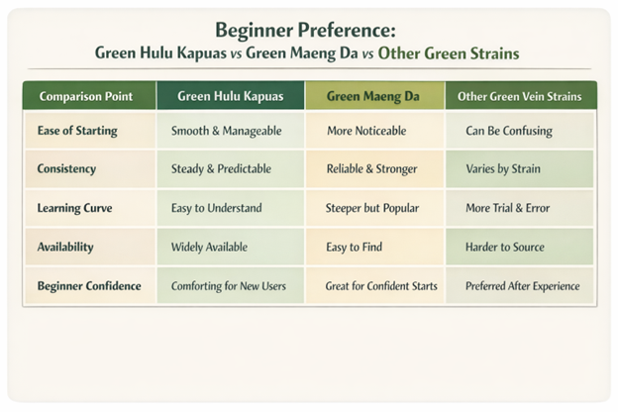Click the strain comparison subtitle line

click(x=308, y=53)
